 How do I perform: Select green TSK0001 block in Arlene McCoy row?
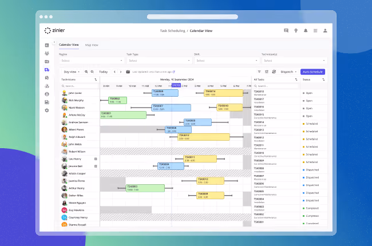pos(123,115)
